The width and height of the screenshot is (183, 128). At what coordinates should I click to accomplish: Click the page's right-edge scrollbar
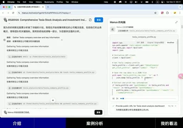[x=182, y=27]
